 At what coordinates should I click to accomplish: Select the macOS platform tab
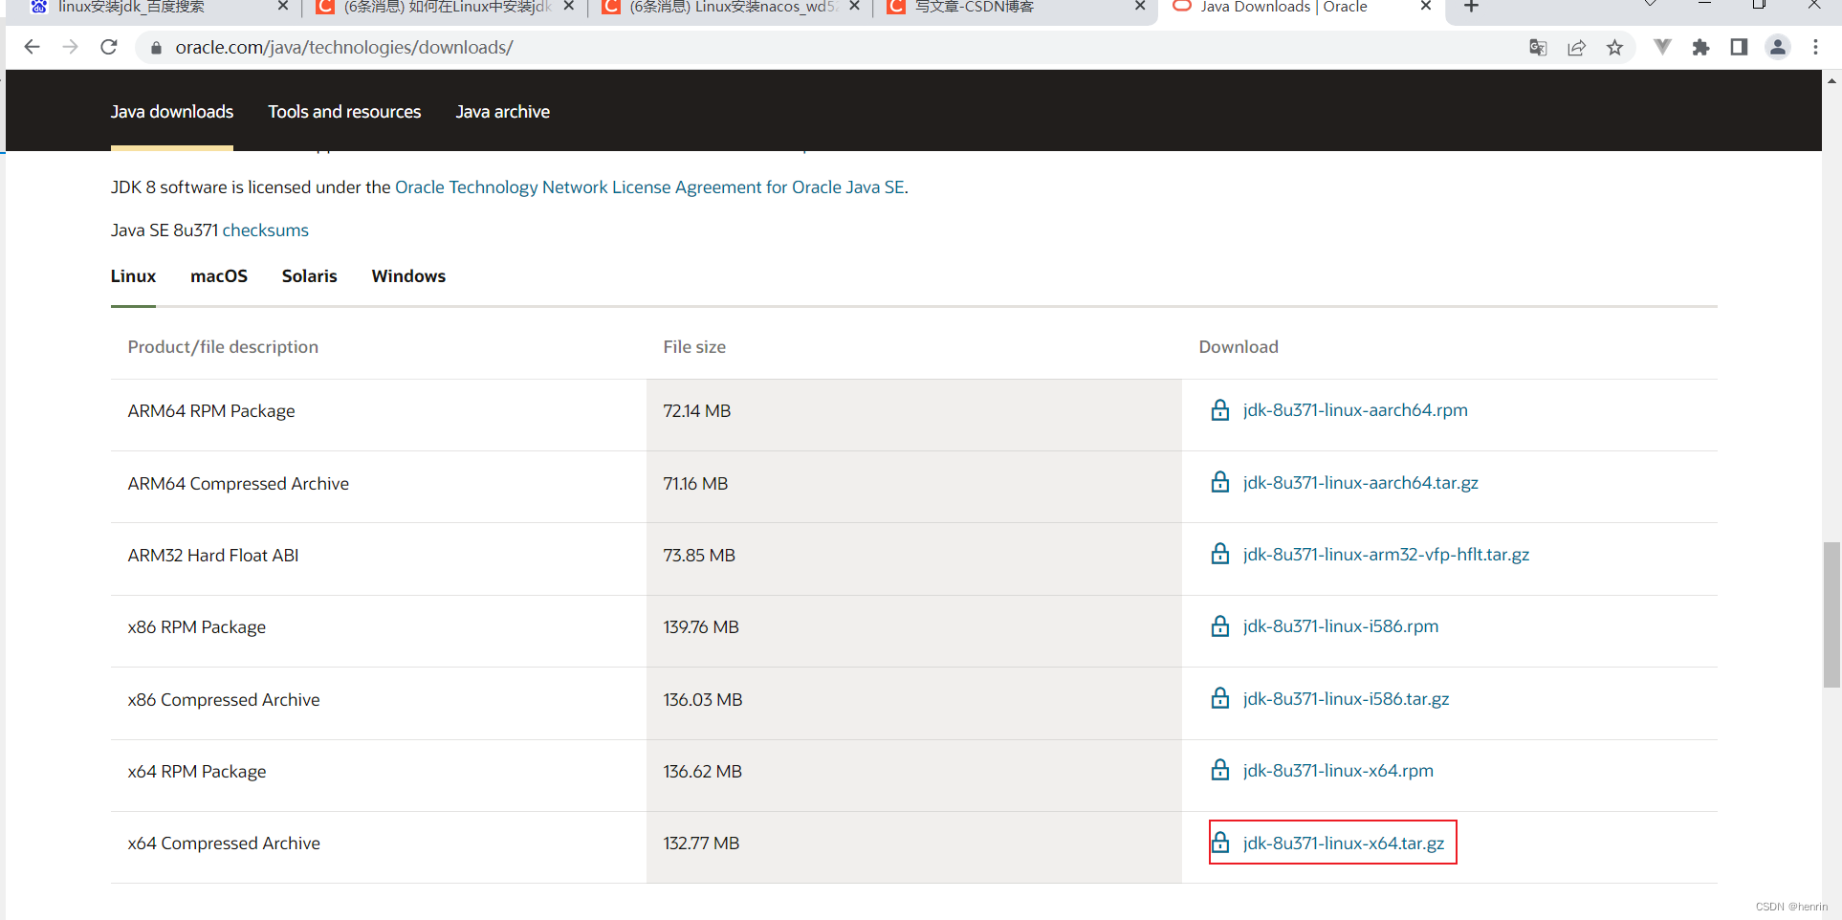coord(219,276)
